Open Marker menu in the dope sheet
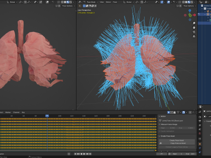This screenshot has width=211, height=158. (8, 112)
